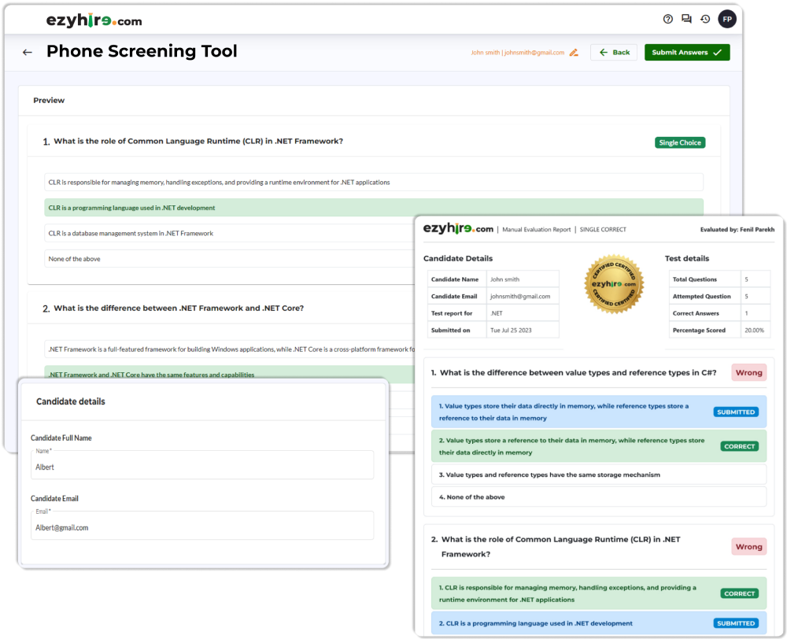Click the ezyhire certified gold seal

click(614, 284)
